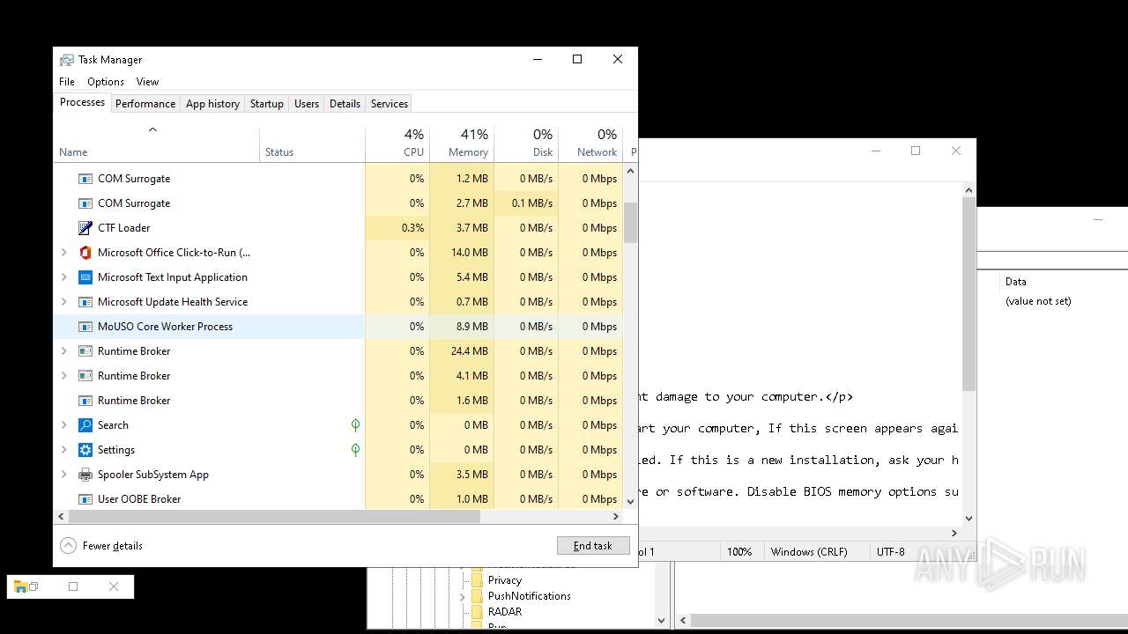Click the Runtime Broker icon with 24.4 MB
Screen dimensions: 1128x634
[85, 351]
